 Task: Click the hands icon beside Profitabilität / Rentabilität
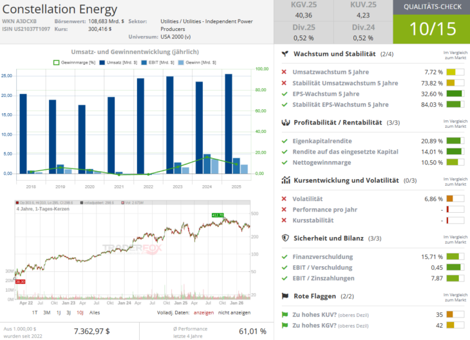click(285, 122)
